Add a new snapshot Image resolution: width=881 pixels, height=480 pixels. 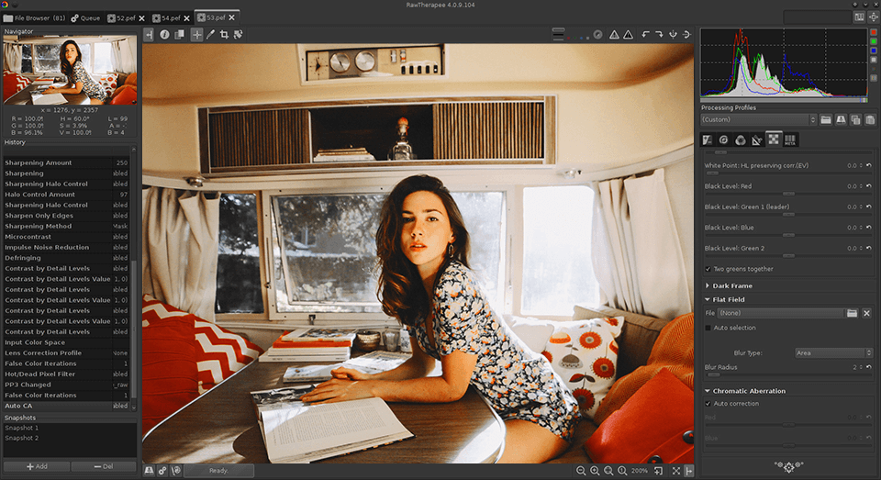pyautogui.click(x=37, y=466)
